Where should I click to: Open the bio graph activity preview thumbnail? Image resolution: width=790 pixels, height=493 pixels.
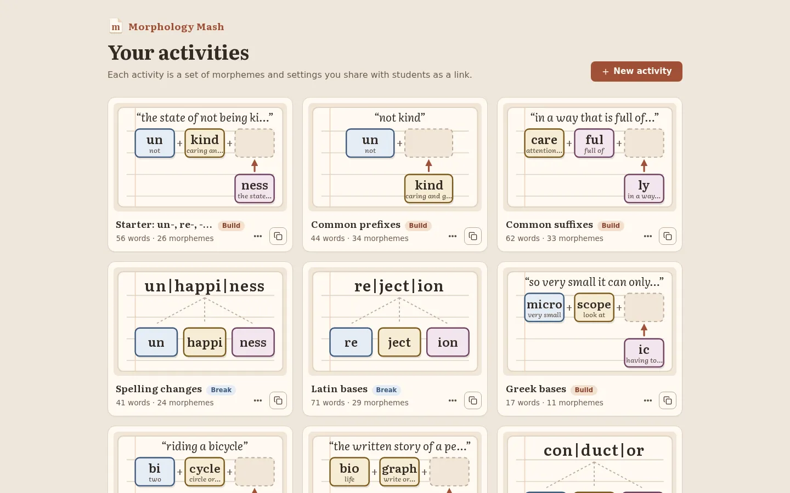pyautogui.click(x=395, y=462)
